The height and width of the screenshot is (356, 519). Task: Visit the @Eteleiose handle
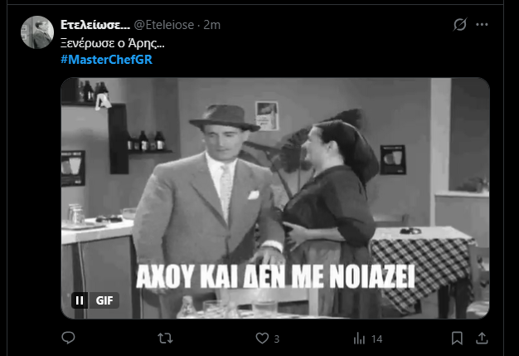(164, 25)
